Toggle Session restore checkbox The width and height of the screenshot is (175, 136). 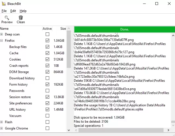pyautogui.click(x=47, y=97)
